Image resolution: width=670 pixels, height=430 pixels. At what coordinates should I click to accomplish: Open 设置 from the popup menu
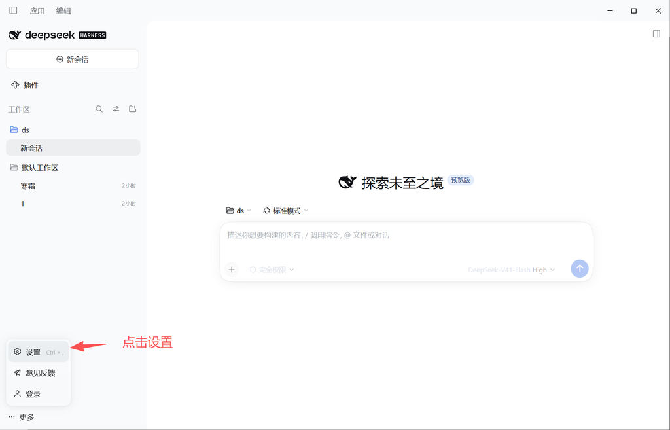39,352
